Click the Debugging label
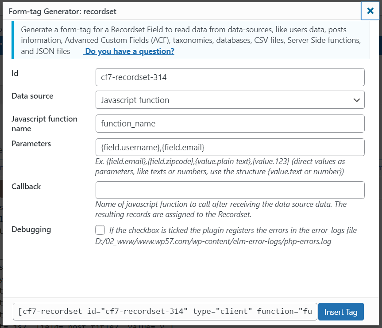Viewport: 382px width, 328px height. click(31, 229)
